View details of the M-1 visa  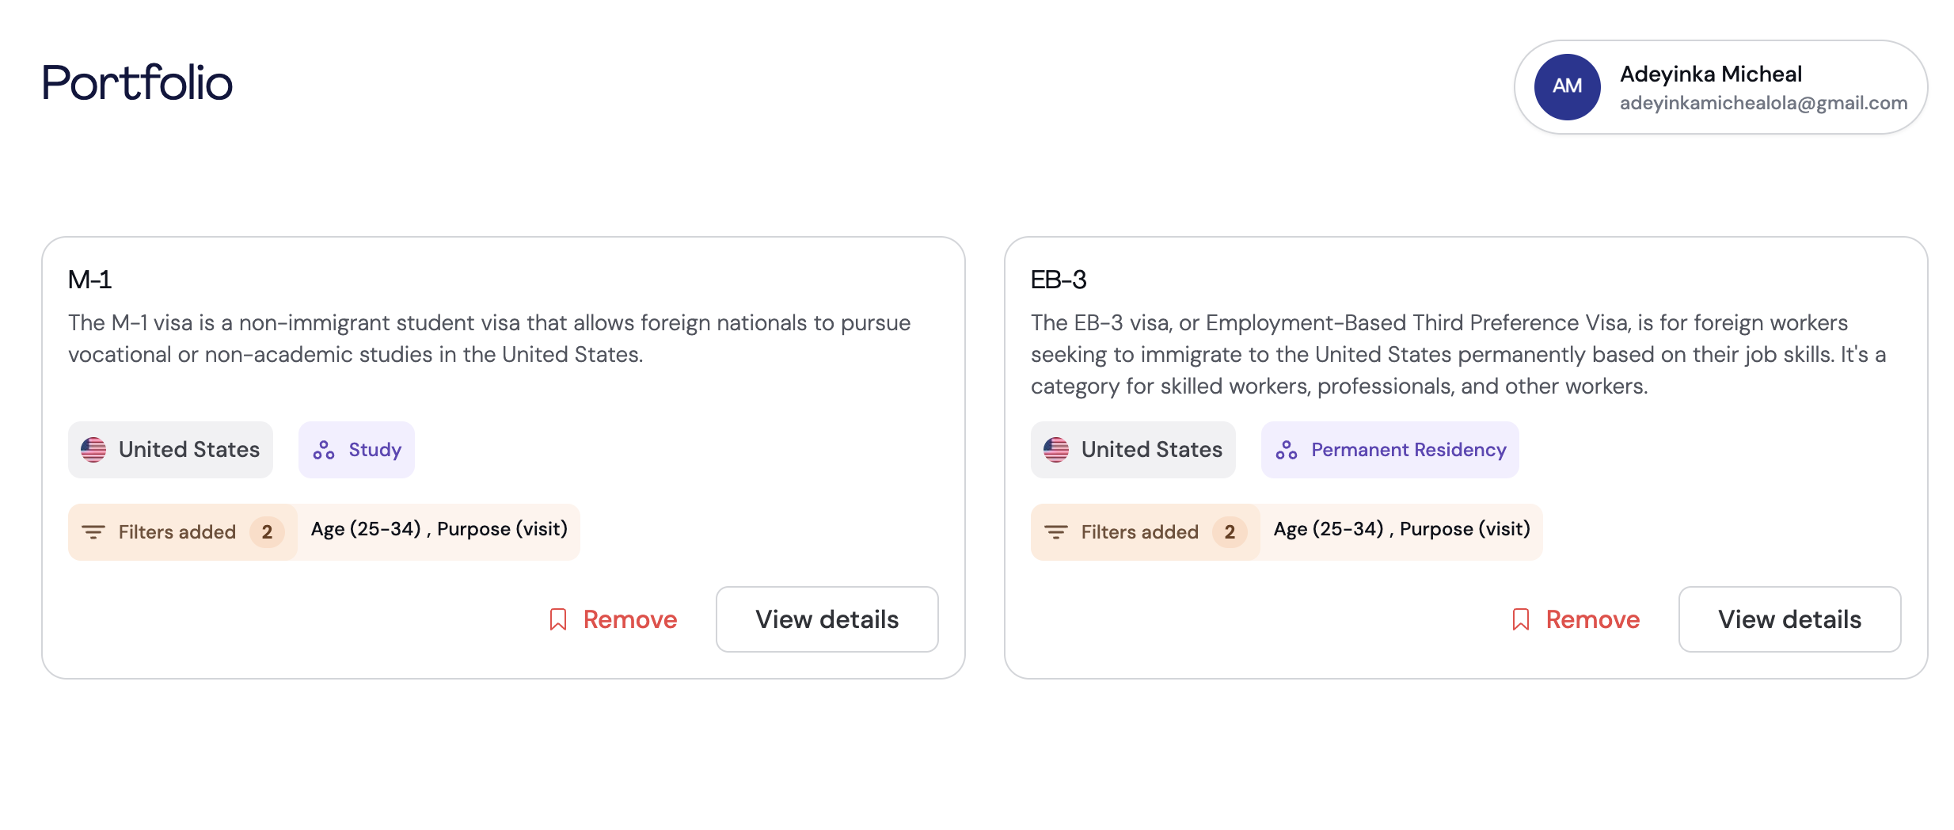click(827, 619)
